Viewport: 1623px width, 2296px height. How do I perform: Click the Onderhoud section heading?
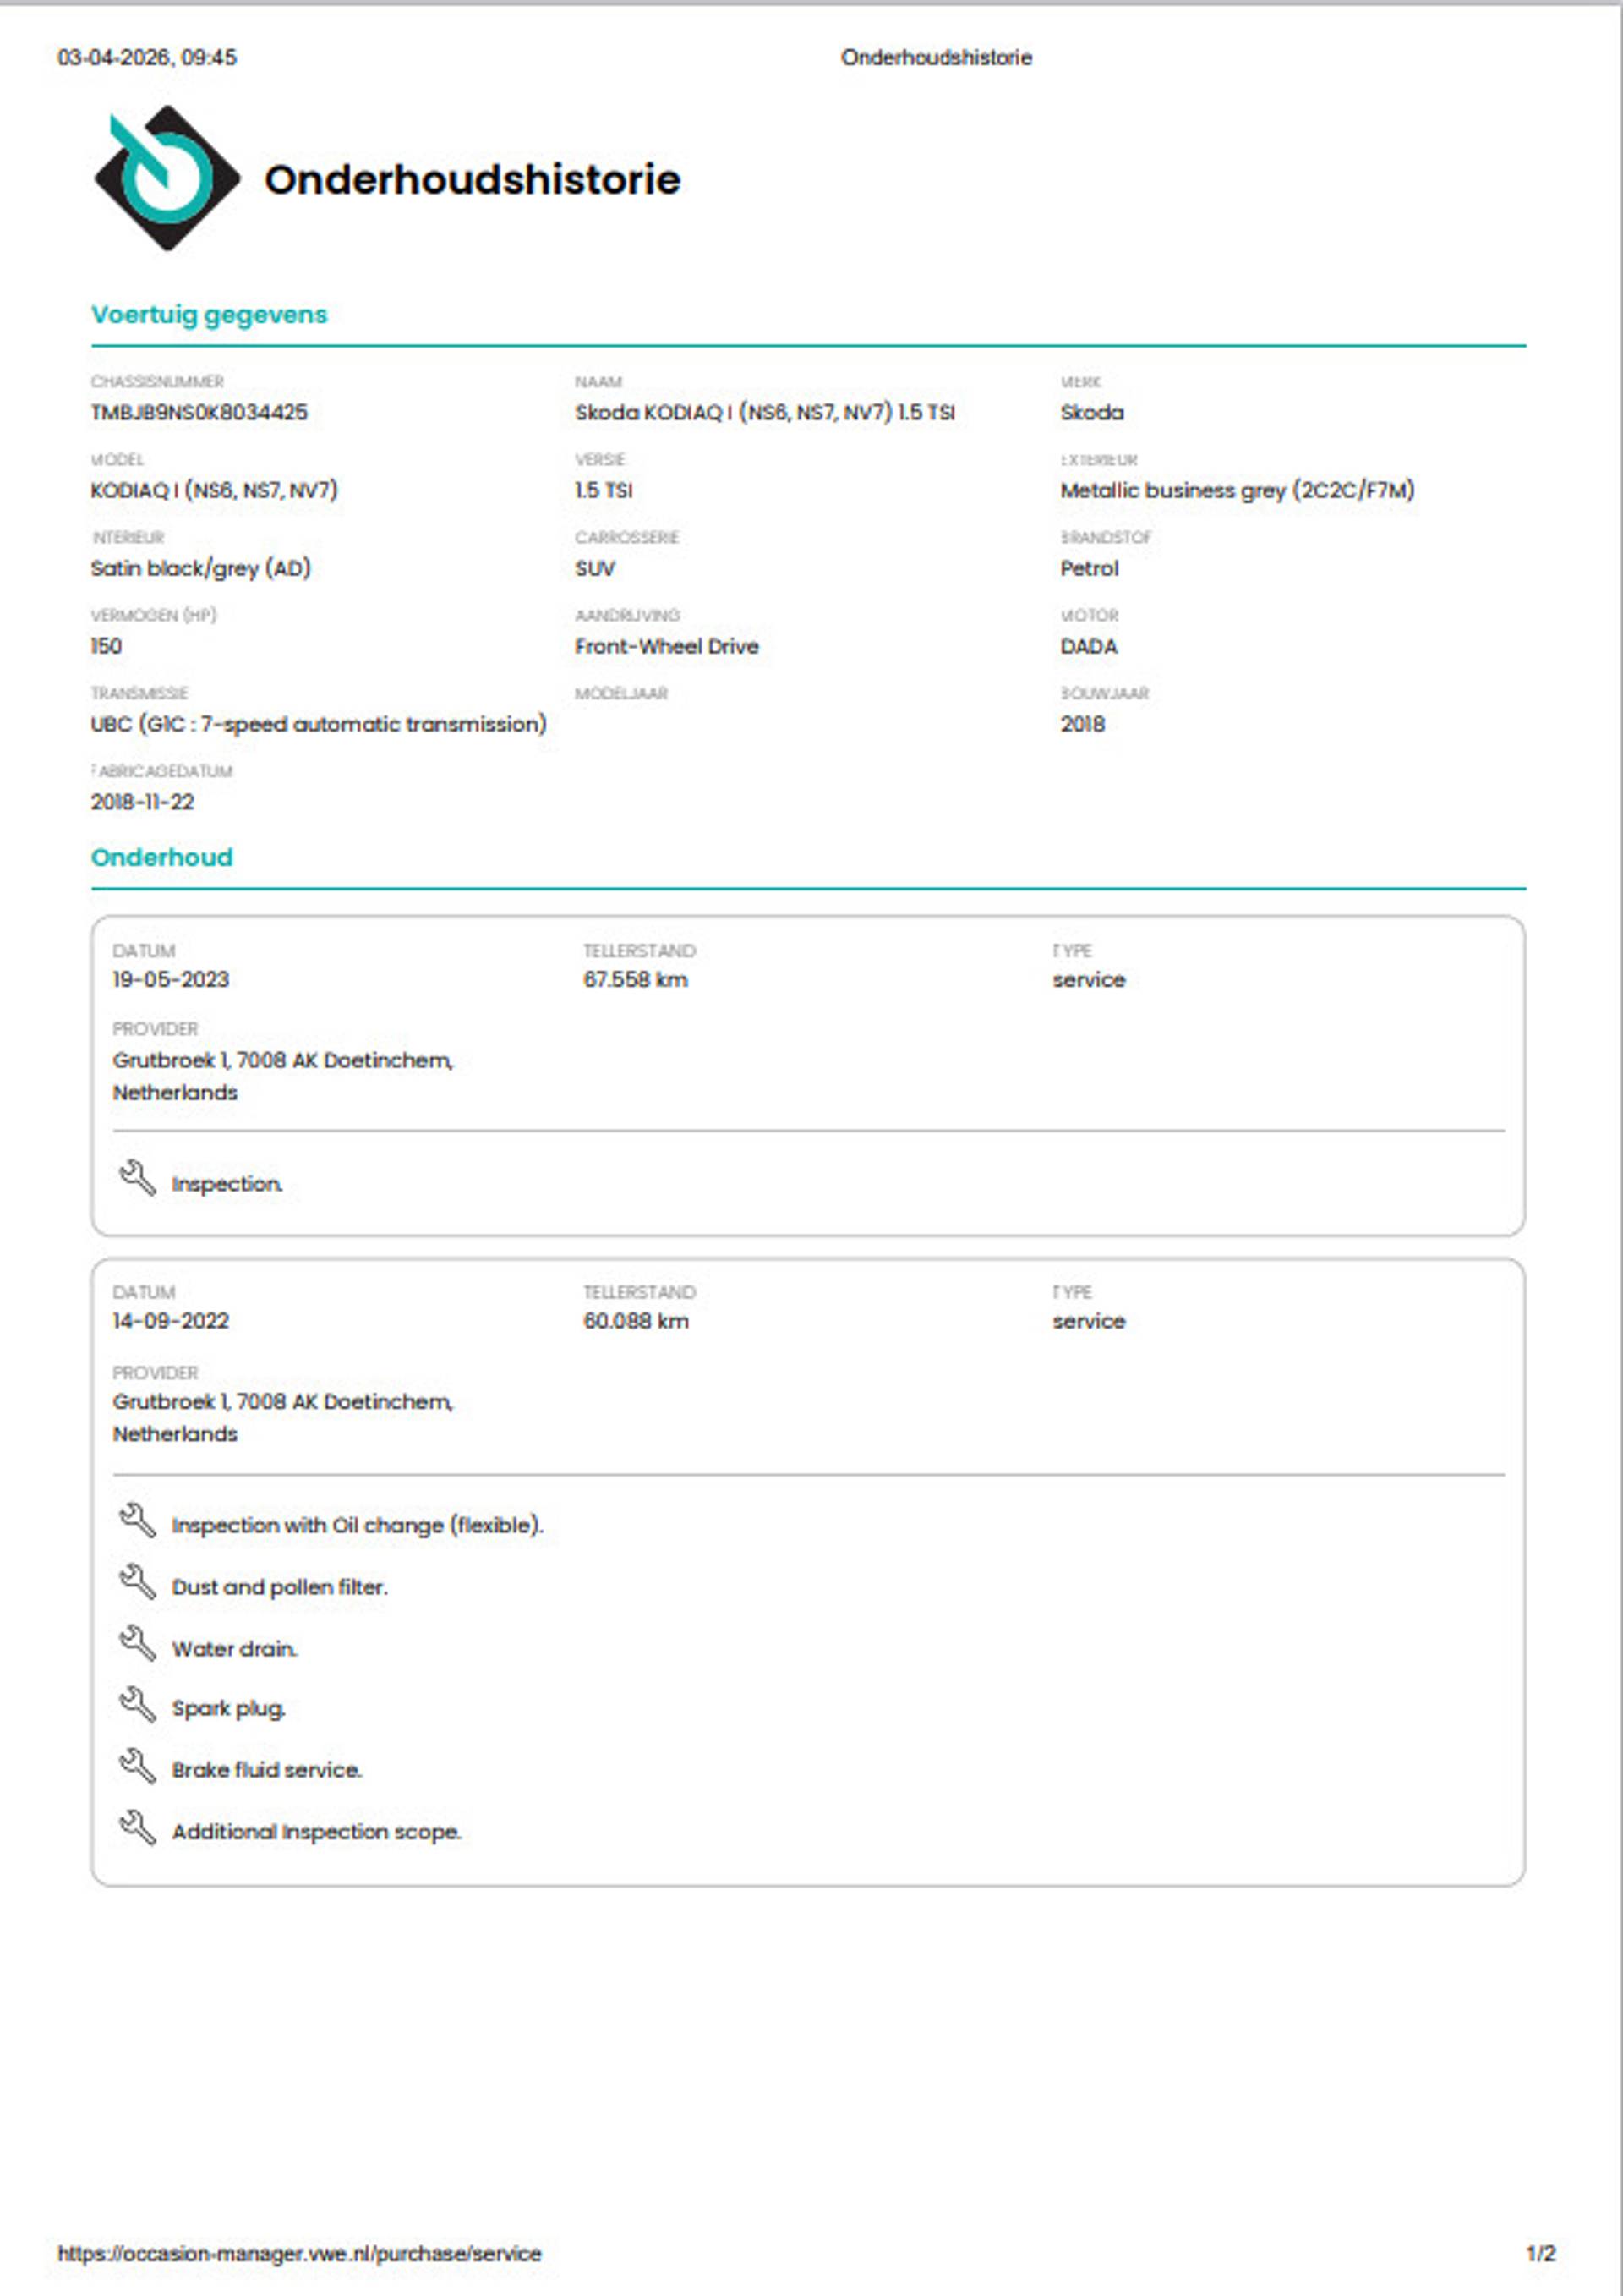[162, 857]
